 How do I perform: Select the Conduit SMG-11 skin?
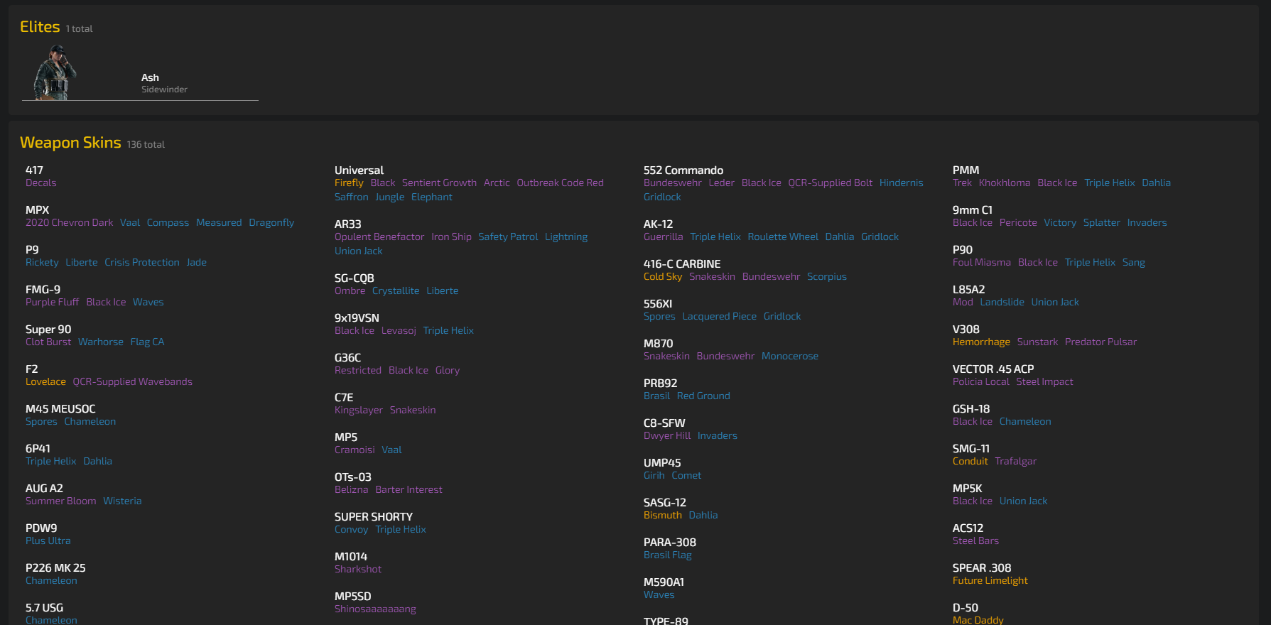[970, 461]
